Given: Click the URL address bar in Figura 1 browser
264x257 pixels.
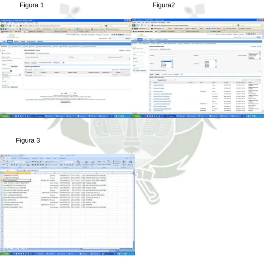Looking at the screenshot, I should (61, 26).
